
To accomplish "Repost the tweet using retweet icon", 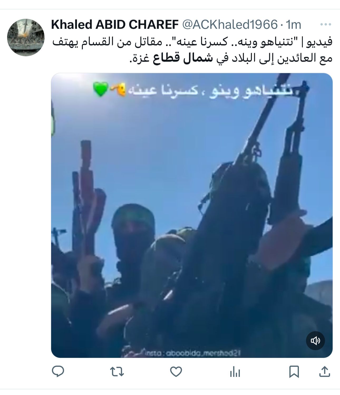I will (117, 372).
